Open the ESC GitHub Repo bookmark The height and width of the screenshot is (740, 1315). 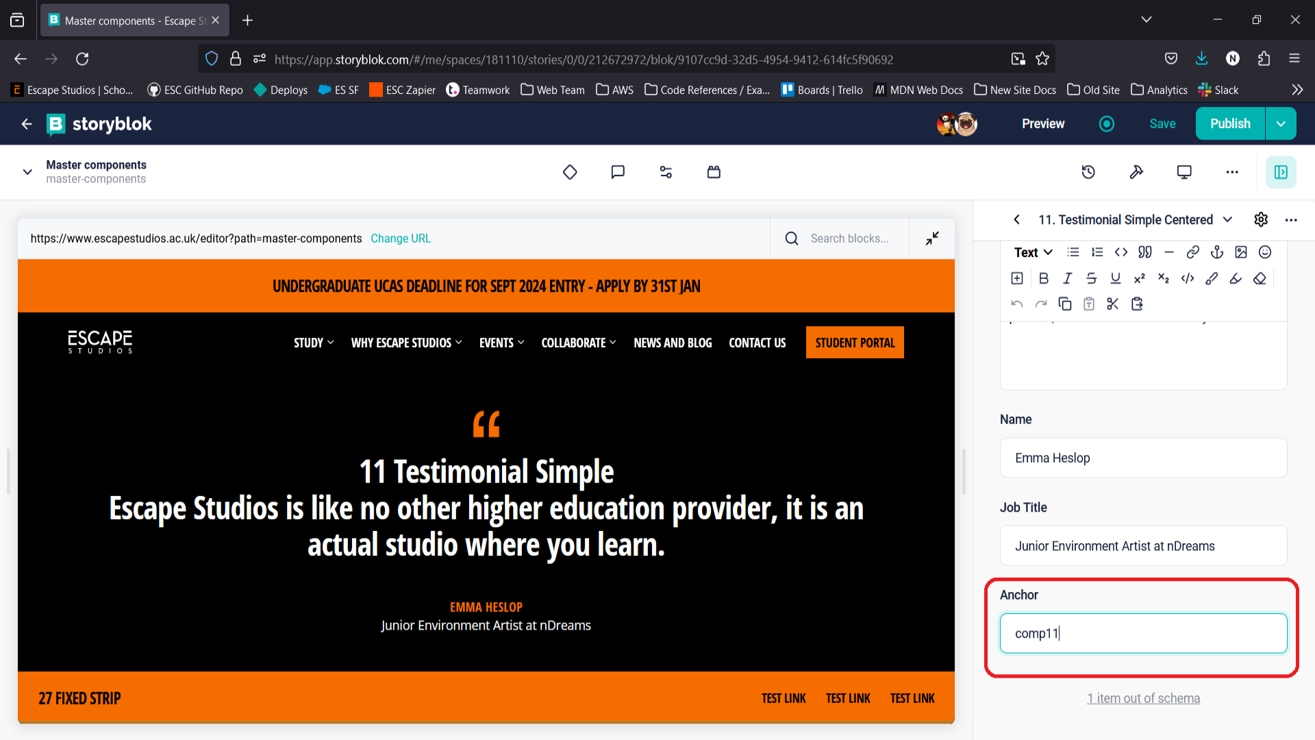pyautogui.click(x=195, y=90)
